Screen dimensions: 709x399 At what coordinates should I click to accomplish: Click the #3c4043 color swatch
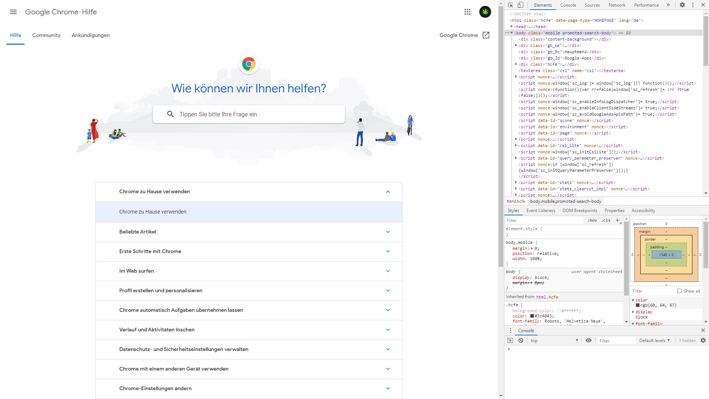(x=532, y=316)
